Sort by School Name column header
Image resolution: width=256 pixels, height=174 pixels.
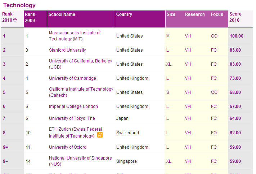tap(62, 14)
